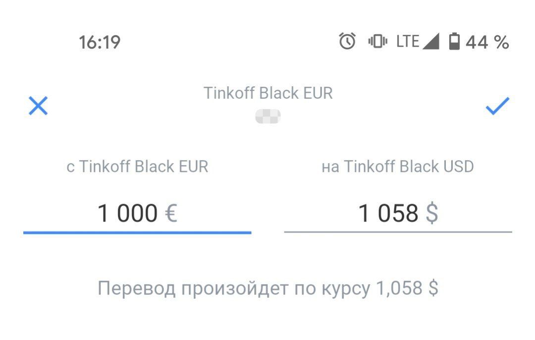Tap the alarm clock status icon
This screenshot has height=340, width=535.
[x=347, y=42]
